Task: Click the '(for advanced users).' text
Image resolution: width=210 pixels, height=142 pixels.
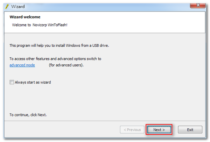Action: point(66,65)
